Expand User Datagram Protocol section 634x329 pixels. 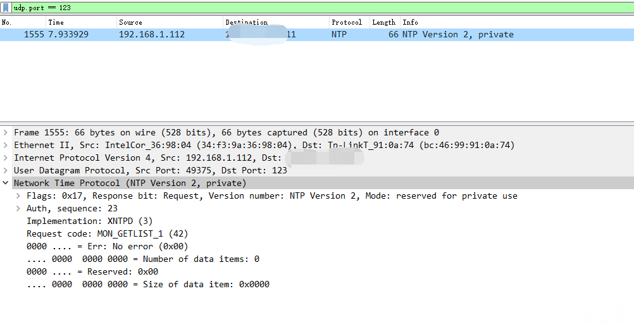(x=6, y=170)
